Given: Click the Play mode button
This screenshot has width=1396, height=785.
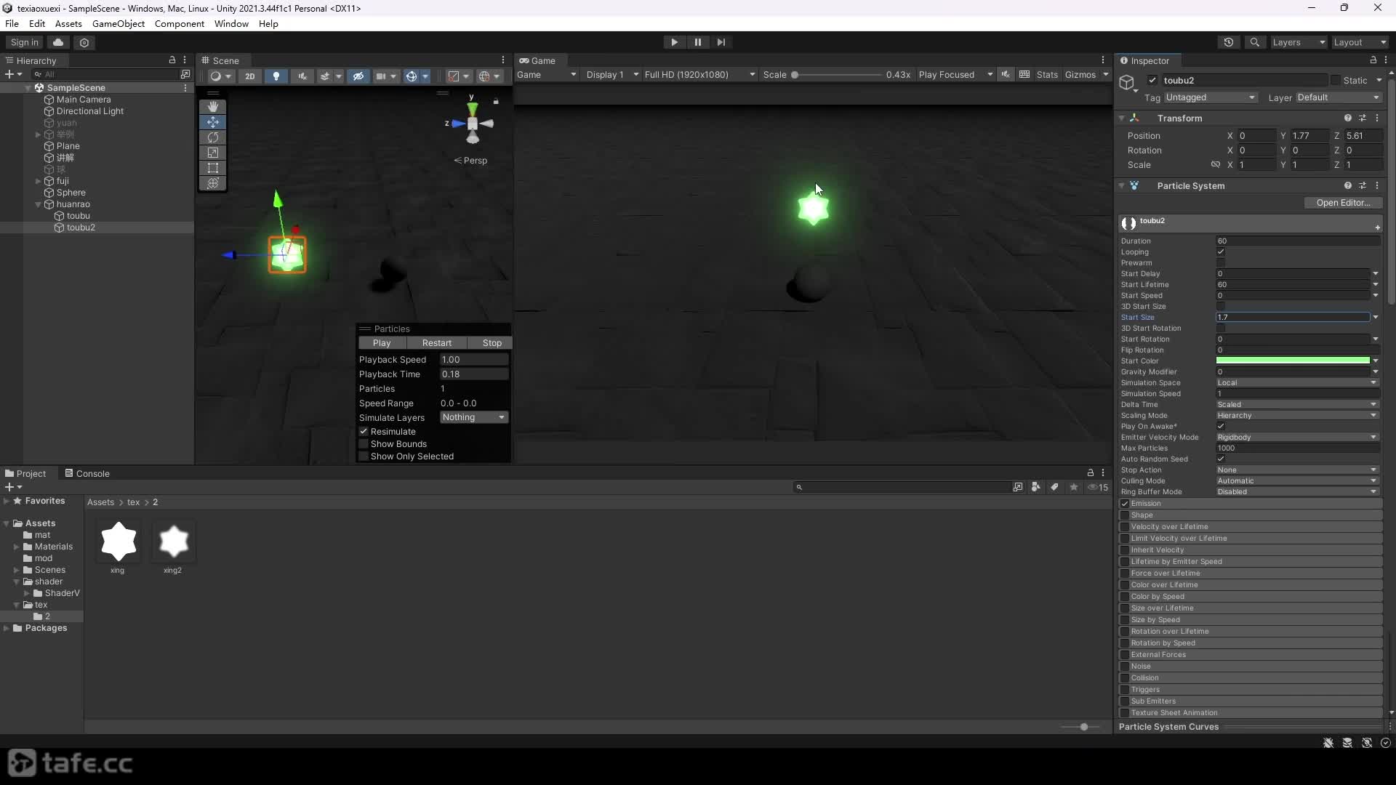Looking at the screenshot, I should (x=674, y=42).
